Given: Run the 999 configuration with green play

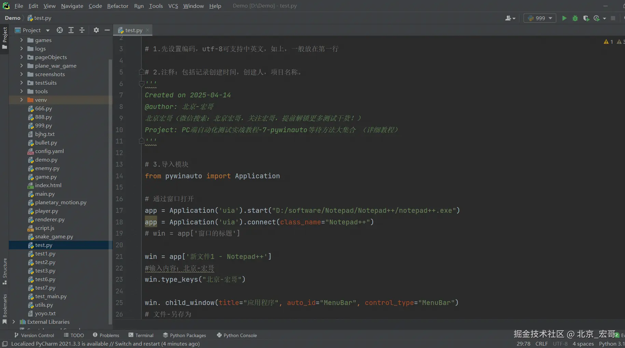Looking at the screenshot, I should click(564, 18).
